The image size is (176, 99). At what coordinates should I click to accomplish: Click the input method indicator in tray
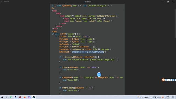click(160, 97)
